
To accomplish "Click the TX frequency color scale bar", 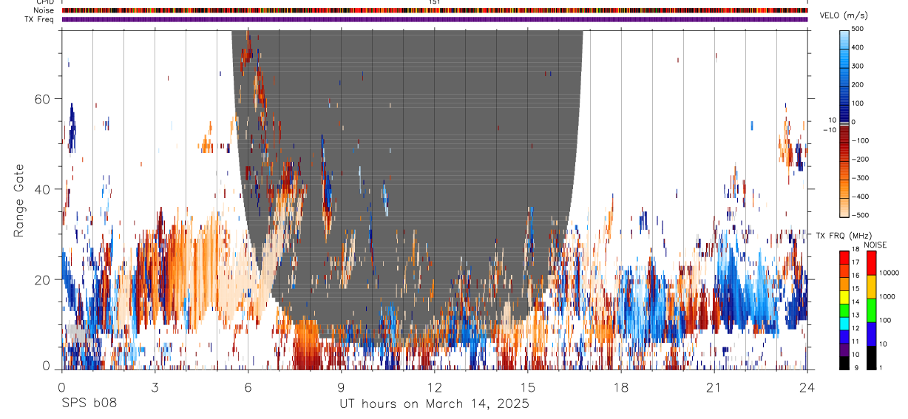I will click(844, 310).
